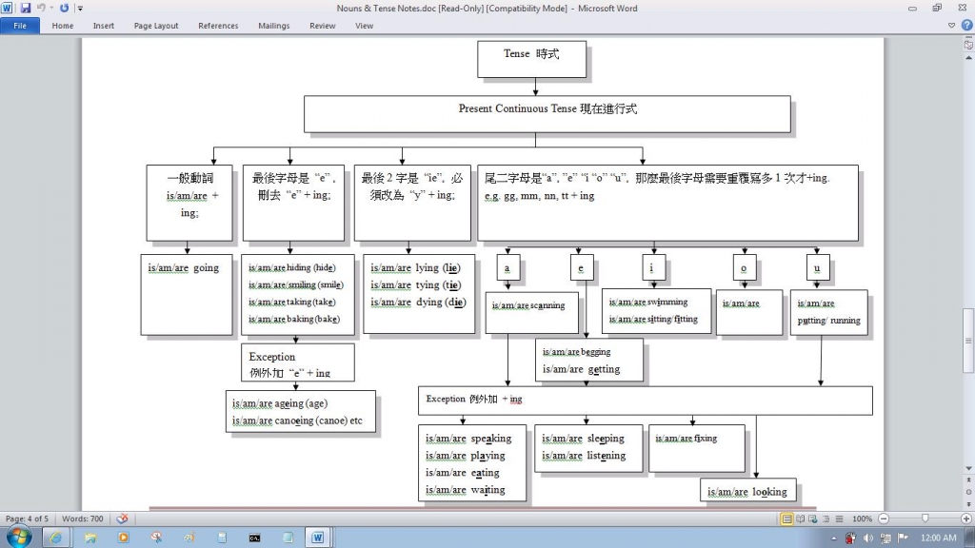Click the 100% zoom level button

point(862,519)
